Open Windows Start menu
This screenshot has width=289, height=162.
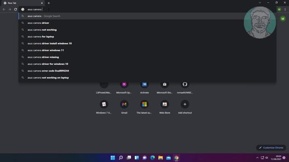(113, 157)
